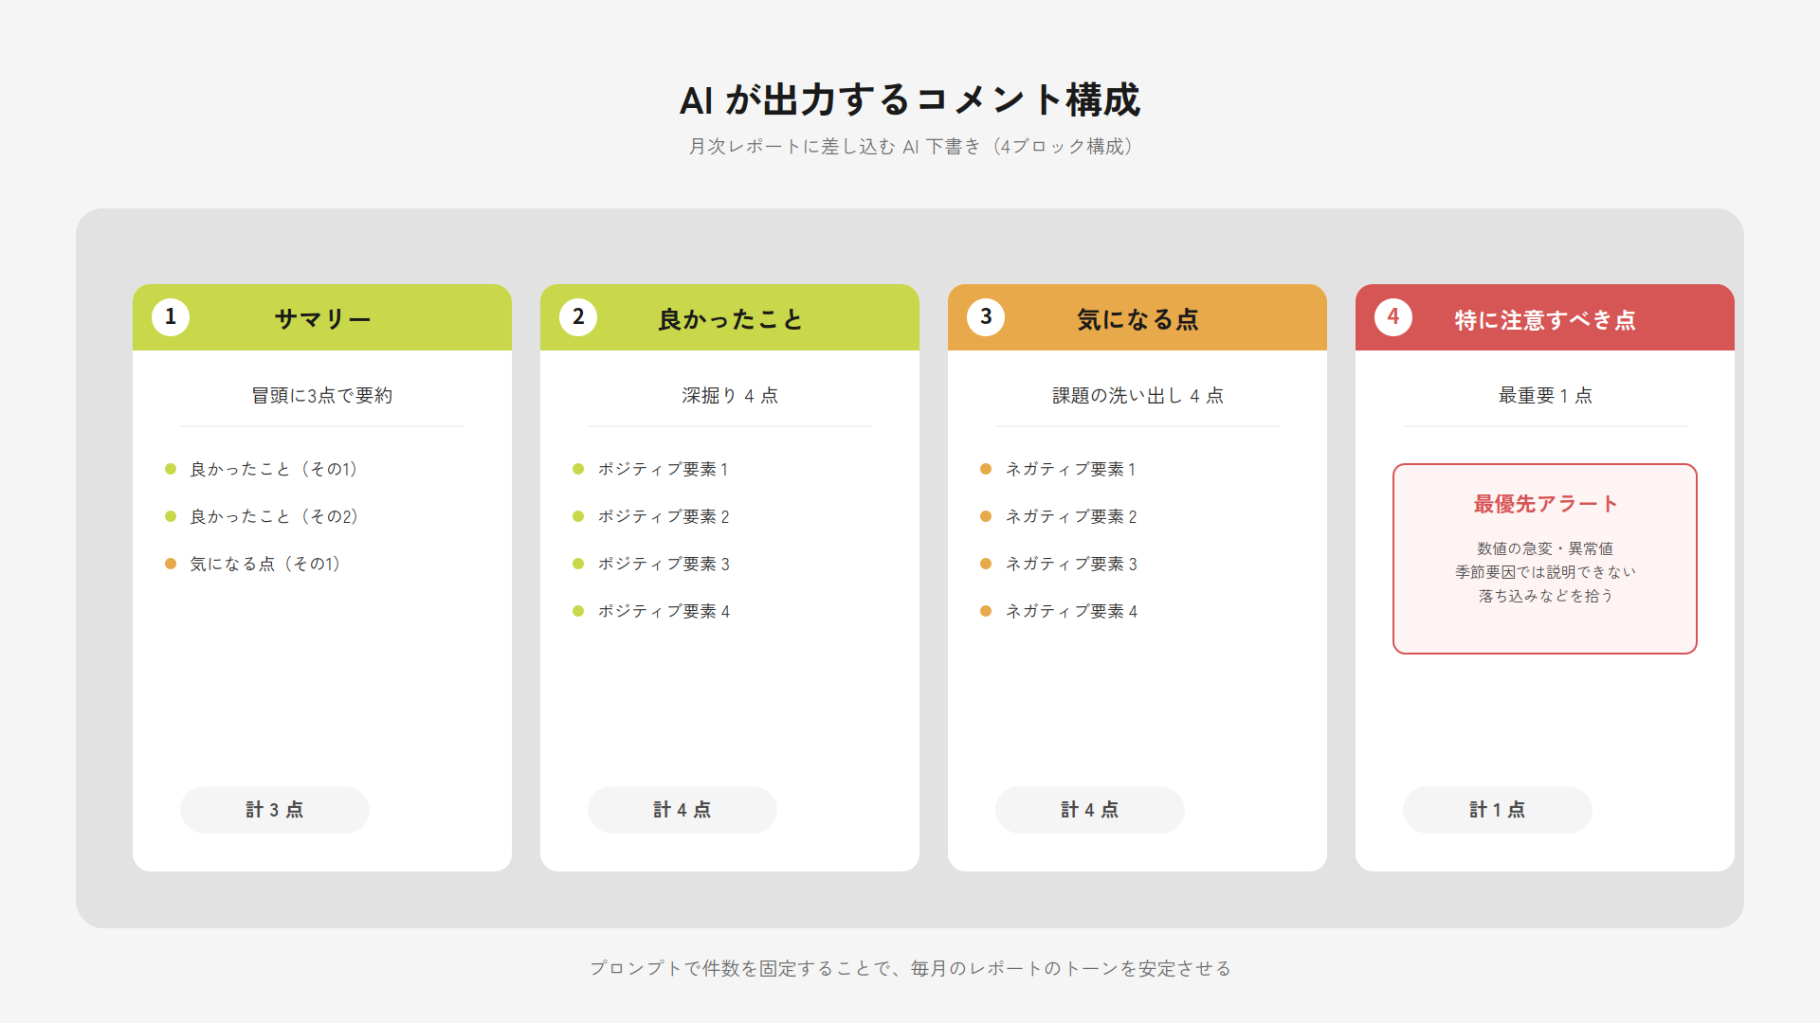Click the circled number 2 on 良かったこと card

pyautogui.click(x=578, y=317)
